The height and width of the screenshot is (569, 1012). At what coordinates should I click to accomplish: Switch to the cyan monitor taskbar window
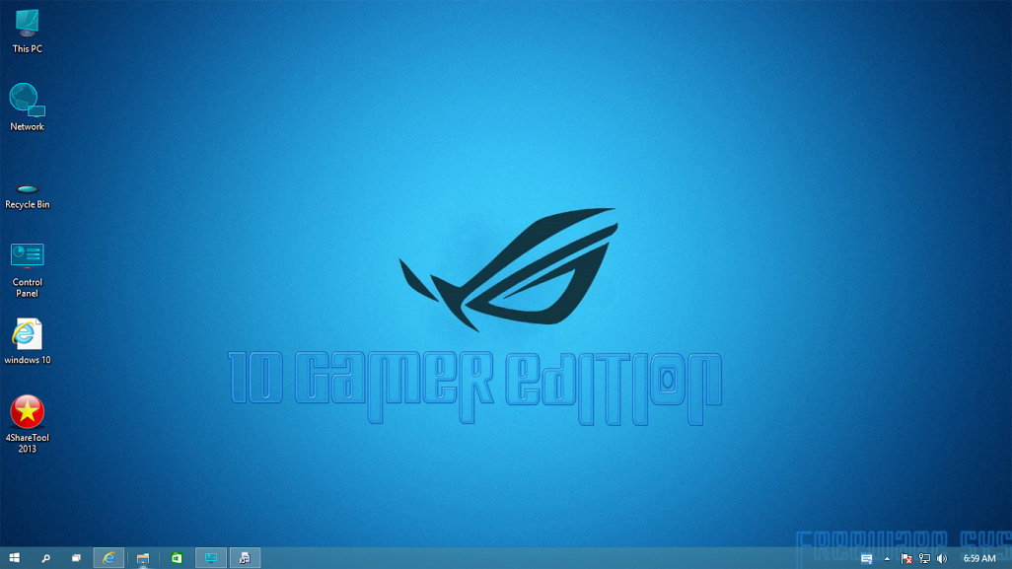point(211,558)
